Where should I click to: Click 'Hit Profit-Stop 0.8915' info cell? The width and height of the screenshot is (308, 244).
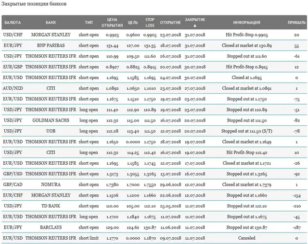click(247, 67)
